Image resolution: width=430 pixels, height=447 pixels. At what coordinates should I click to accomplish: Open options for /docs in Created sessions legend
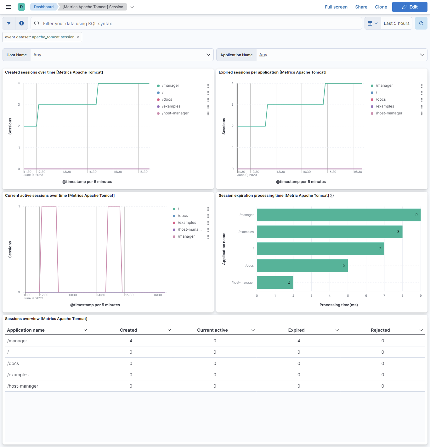point(208,99)
